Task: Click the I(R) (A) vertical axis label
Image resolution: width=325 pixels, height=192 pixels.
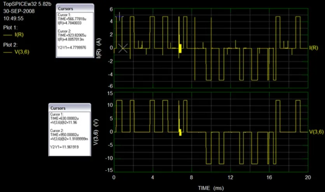Action: (x=99, y=48)
